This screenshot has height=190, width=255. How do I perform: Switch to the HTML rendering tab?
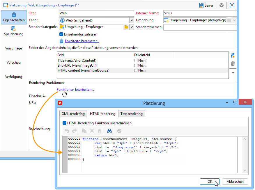[x=102, y=113]
